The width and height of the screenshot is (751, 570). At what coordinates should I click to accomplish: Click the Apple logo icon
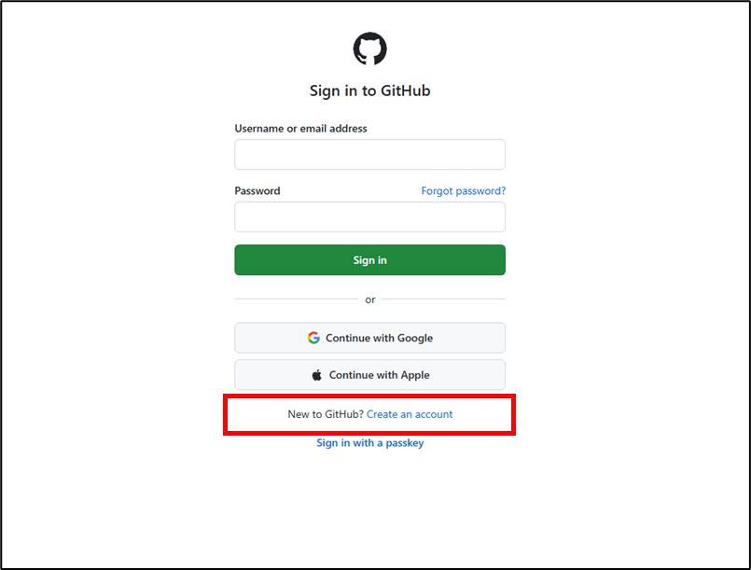317,375
